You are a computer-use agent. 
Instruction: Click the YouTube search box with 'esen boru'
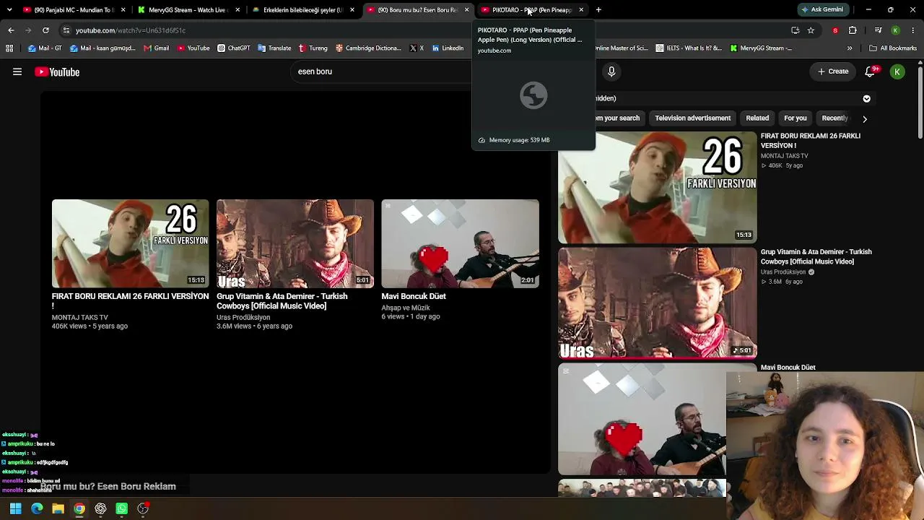click(383, 71)
